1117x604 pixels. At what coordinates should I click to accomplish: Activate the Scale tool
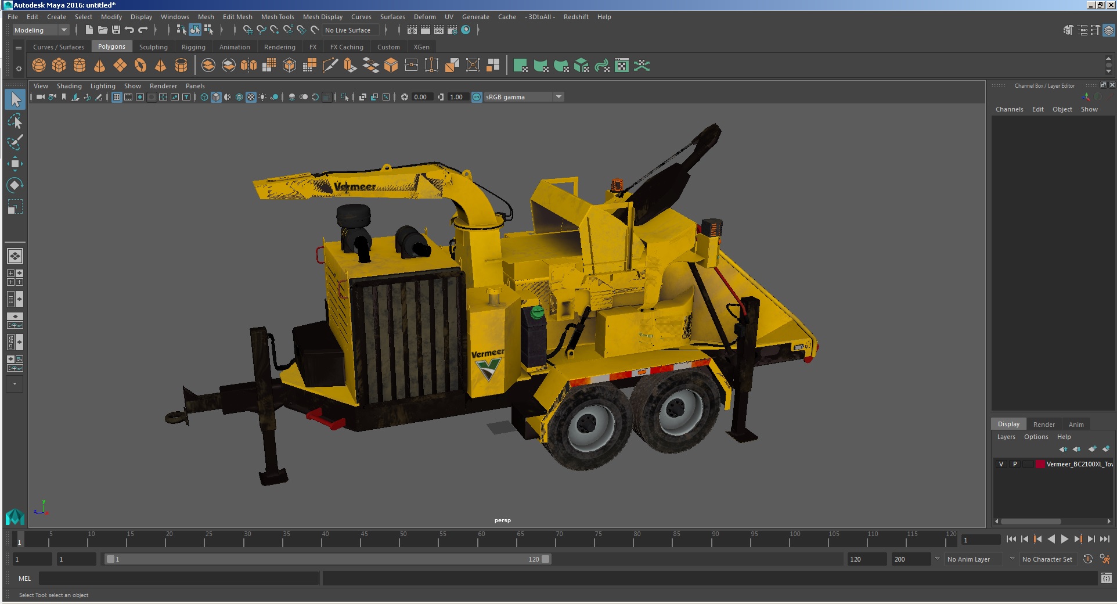tap(15, 206)
